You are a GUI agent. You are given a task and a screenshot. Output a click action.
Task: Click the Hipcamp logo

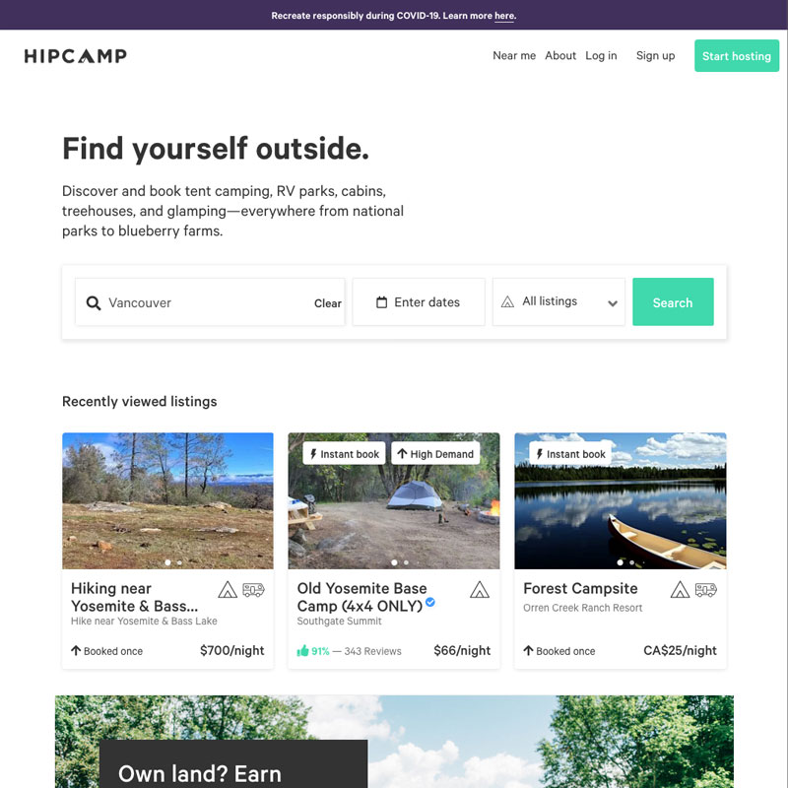(76, 56)
